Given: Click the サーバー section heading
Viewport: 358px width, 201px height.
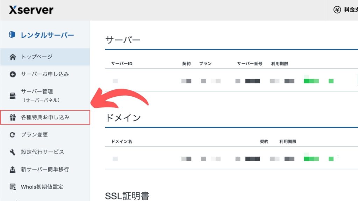Looking at the screenshot, I should (x=123, y=40).
